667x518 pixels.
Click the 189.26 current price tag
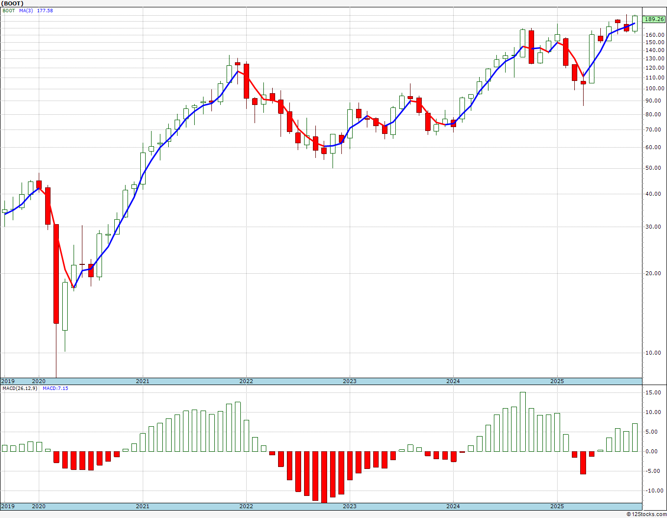point(654,20)
